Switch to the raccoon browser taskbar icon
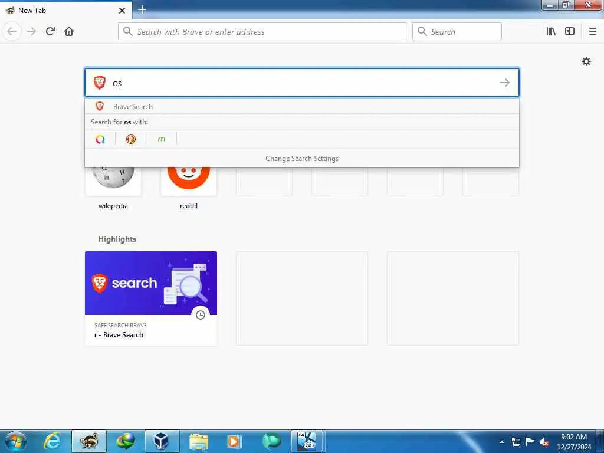This screenshot has height=453, width=604. (x=89, y=441)
